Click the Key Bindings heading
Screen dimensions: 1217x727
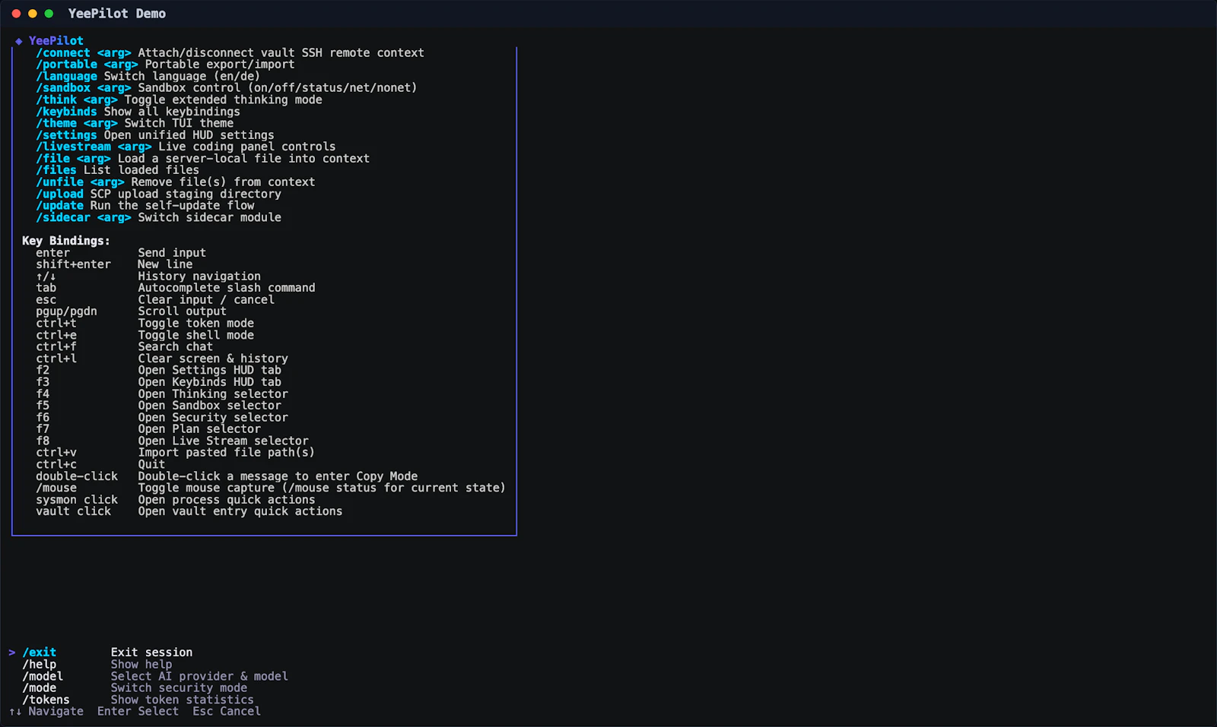point(66,241)
